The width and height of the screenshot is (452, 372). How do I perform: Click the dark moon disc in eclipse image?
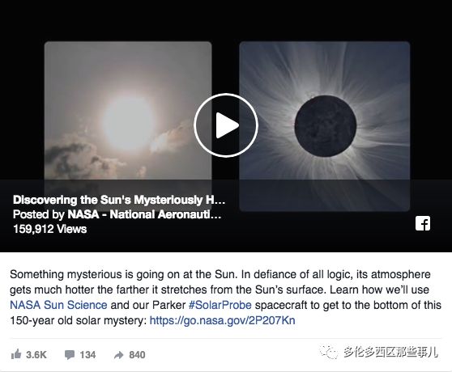326,126
